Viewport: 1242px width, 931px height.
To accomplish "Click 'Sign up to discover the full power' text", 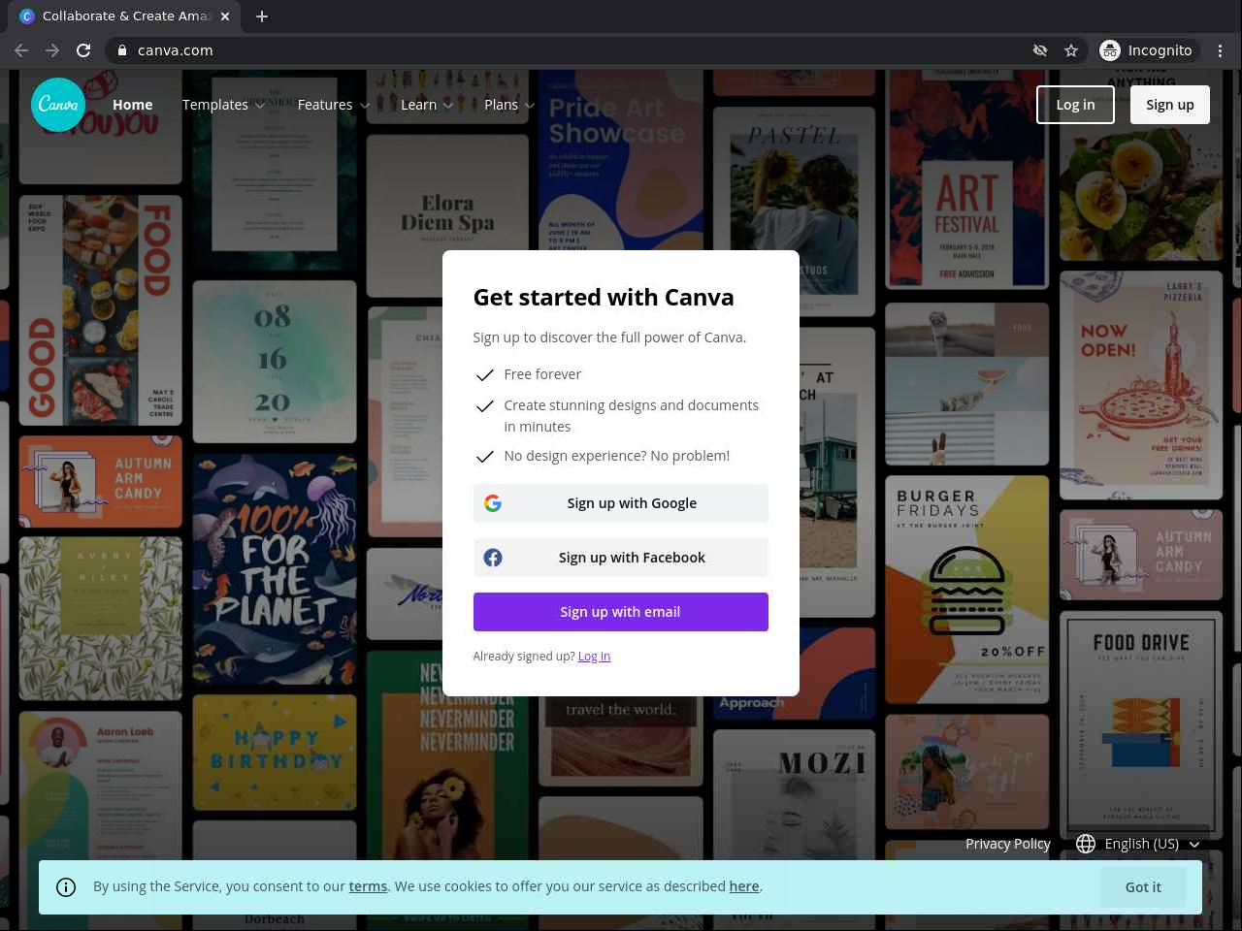I will tap(609, 337).
